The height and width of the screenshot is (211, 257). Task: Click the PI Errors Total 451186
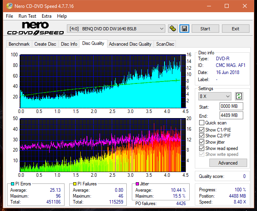tap(54, 202)
